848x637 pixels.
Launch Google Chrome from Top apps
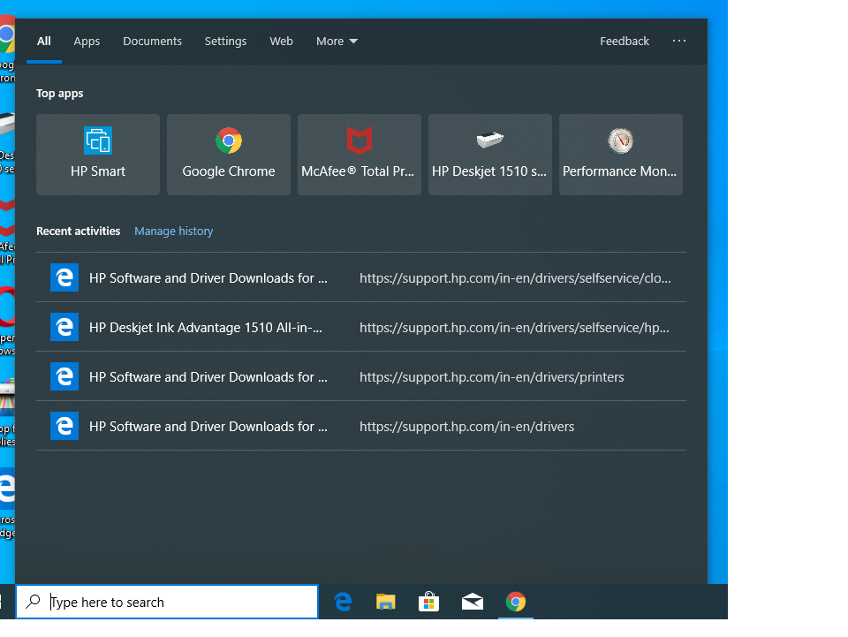click(229, 154)
